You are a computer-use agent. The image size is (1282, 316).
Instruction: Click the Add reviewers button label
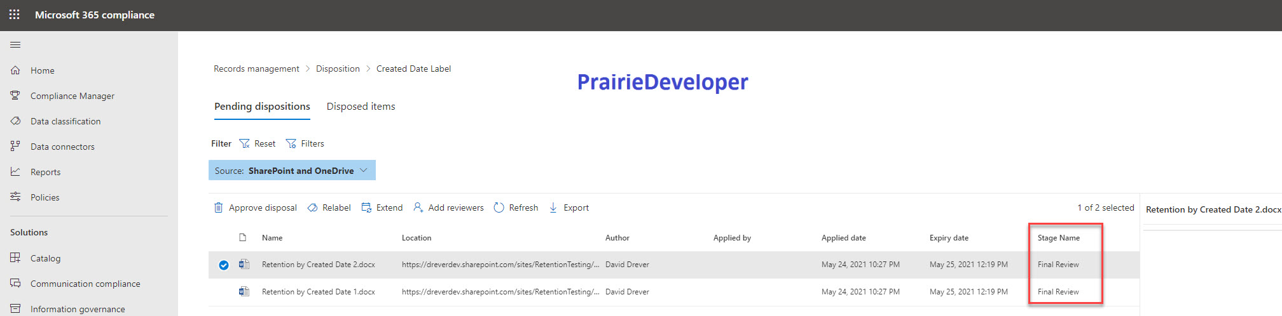(456, 207)
